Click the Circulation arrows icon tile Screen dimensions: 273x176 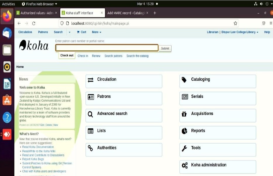pyautogui.click(x=91, y=80)
